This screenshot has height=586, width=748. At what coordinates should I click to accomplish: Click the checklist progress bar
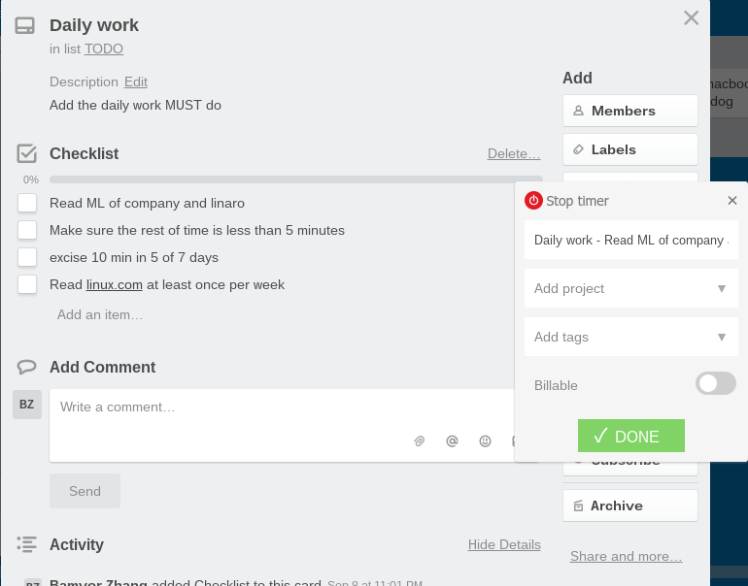296,179
